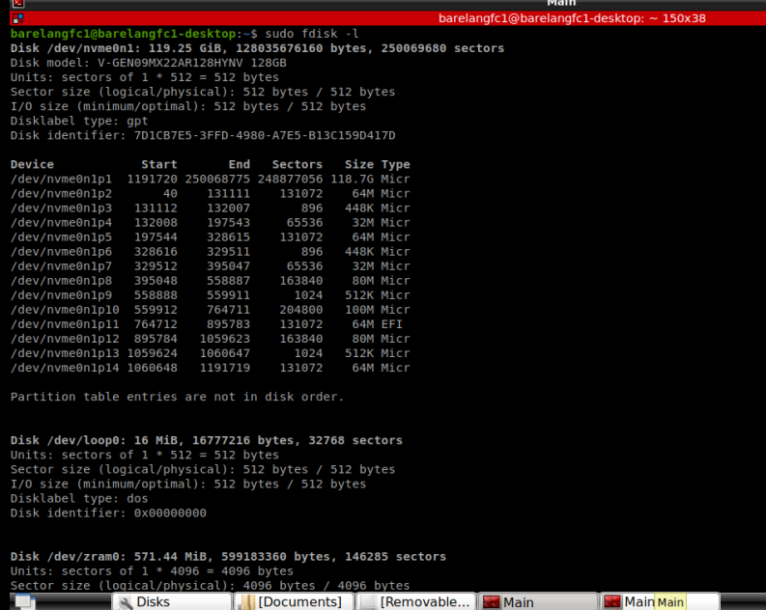
Task: Click the 'Size' column header
Action: (359, 164)
